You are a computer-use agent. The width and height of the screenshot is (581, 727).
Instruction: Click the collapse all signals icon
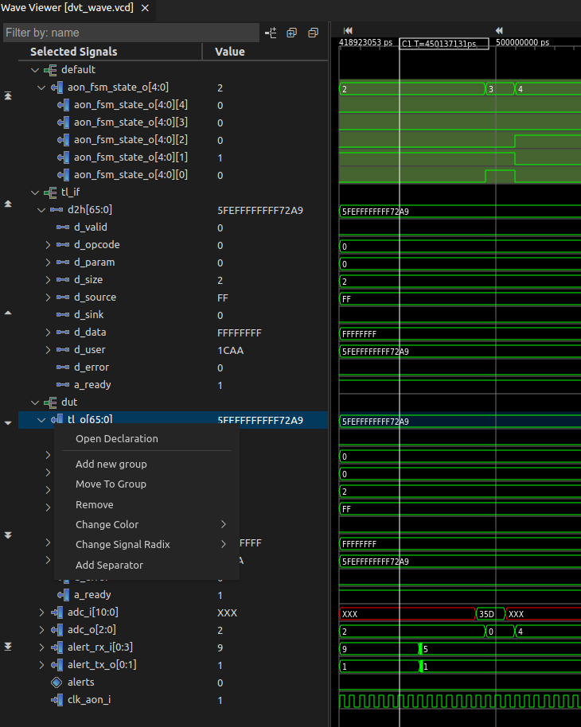point(314,33)
